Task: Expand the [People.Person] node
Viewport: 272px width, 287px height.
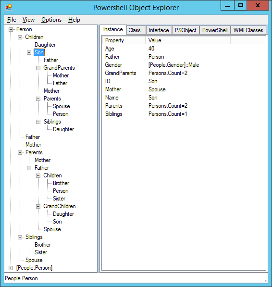Action: point(11,268)
